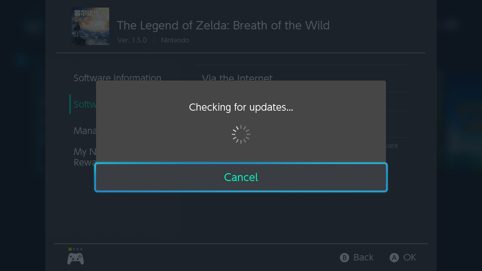
Task: Open the partially hidden Manage menu entry
Action: tap(84, 131)
